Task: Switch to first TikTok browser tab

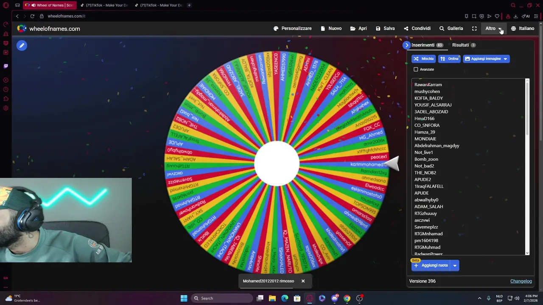Action: [x=104, y=5]
